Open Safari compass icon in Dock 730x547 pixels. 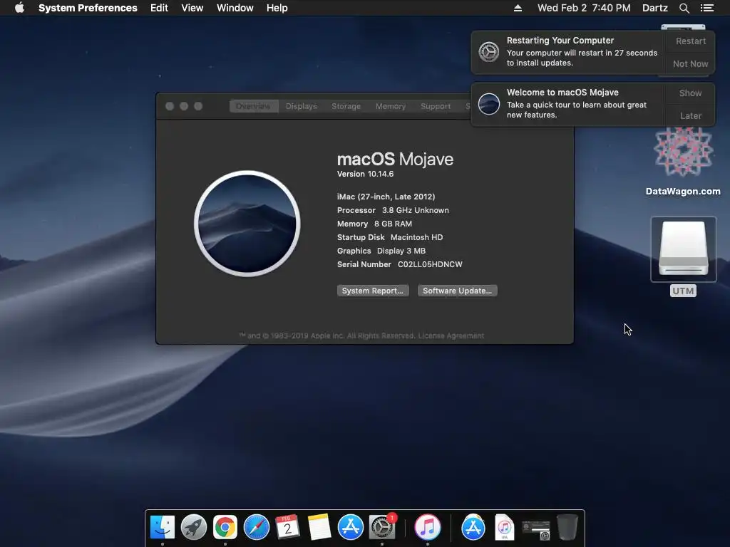click(x=257, y=527)
